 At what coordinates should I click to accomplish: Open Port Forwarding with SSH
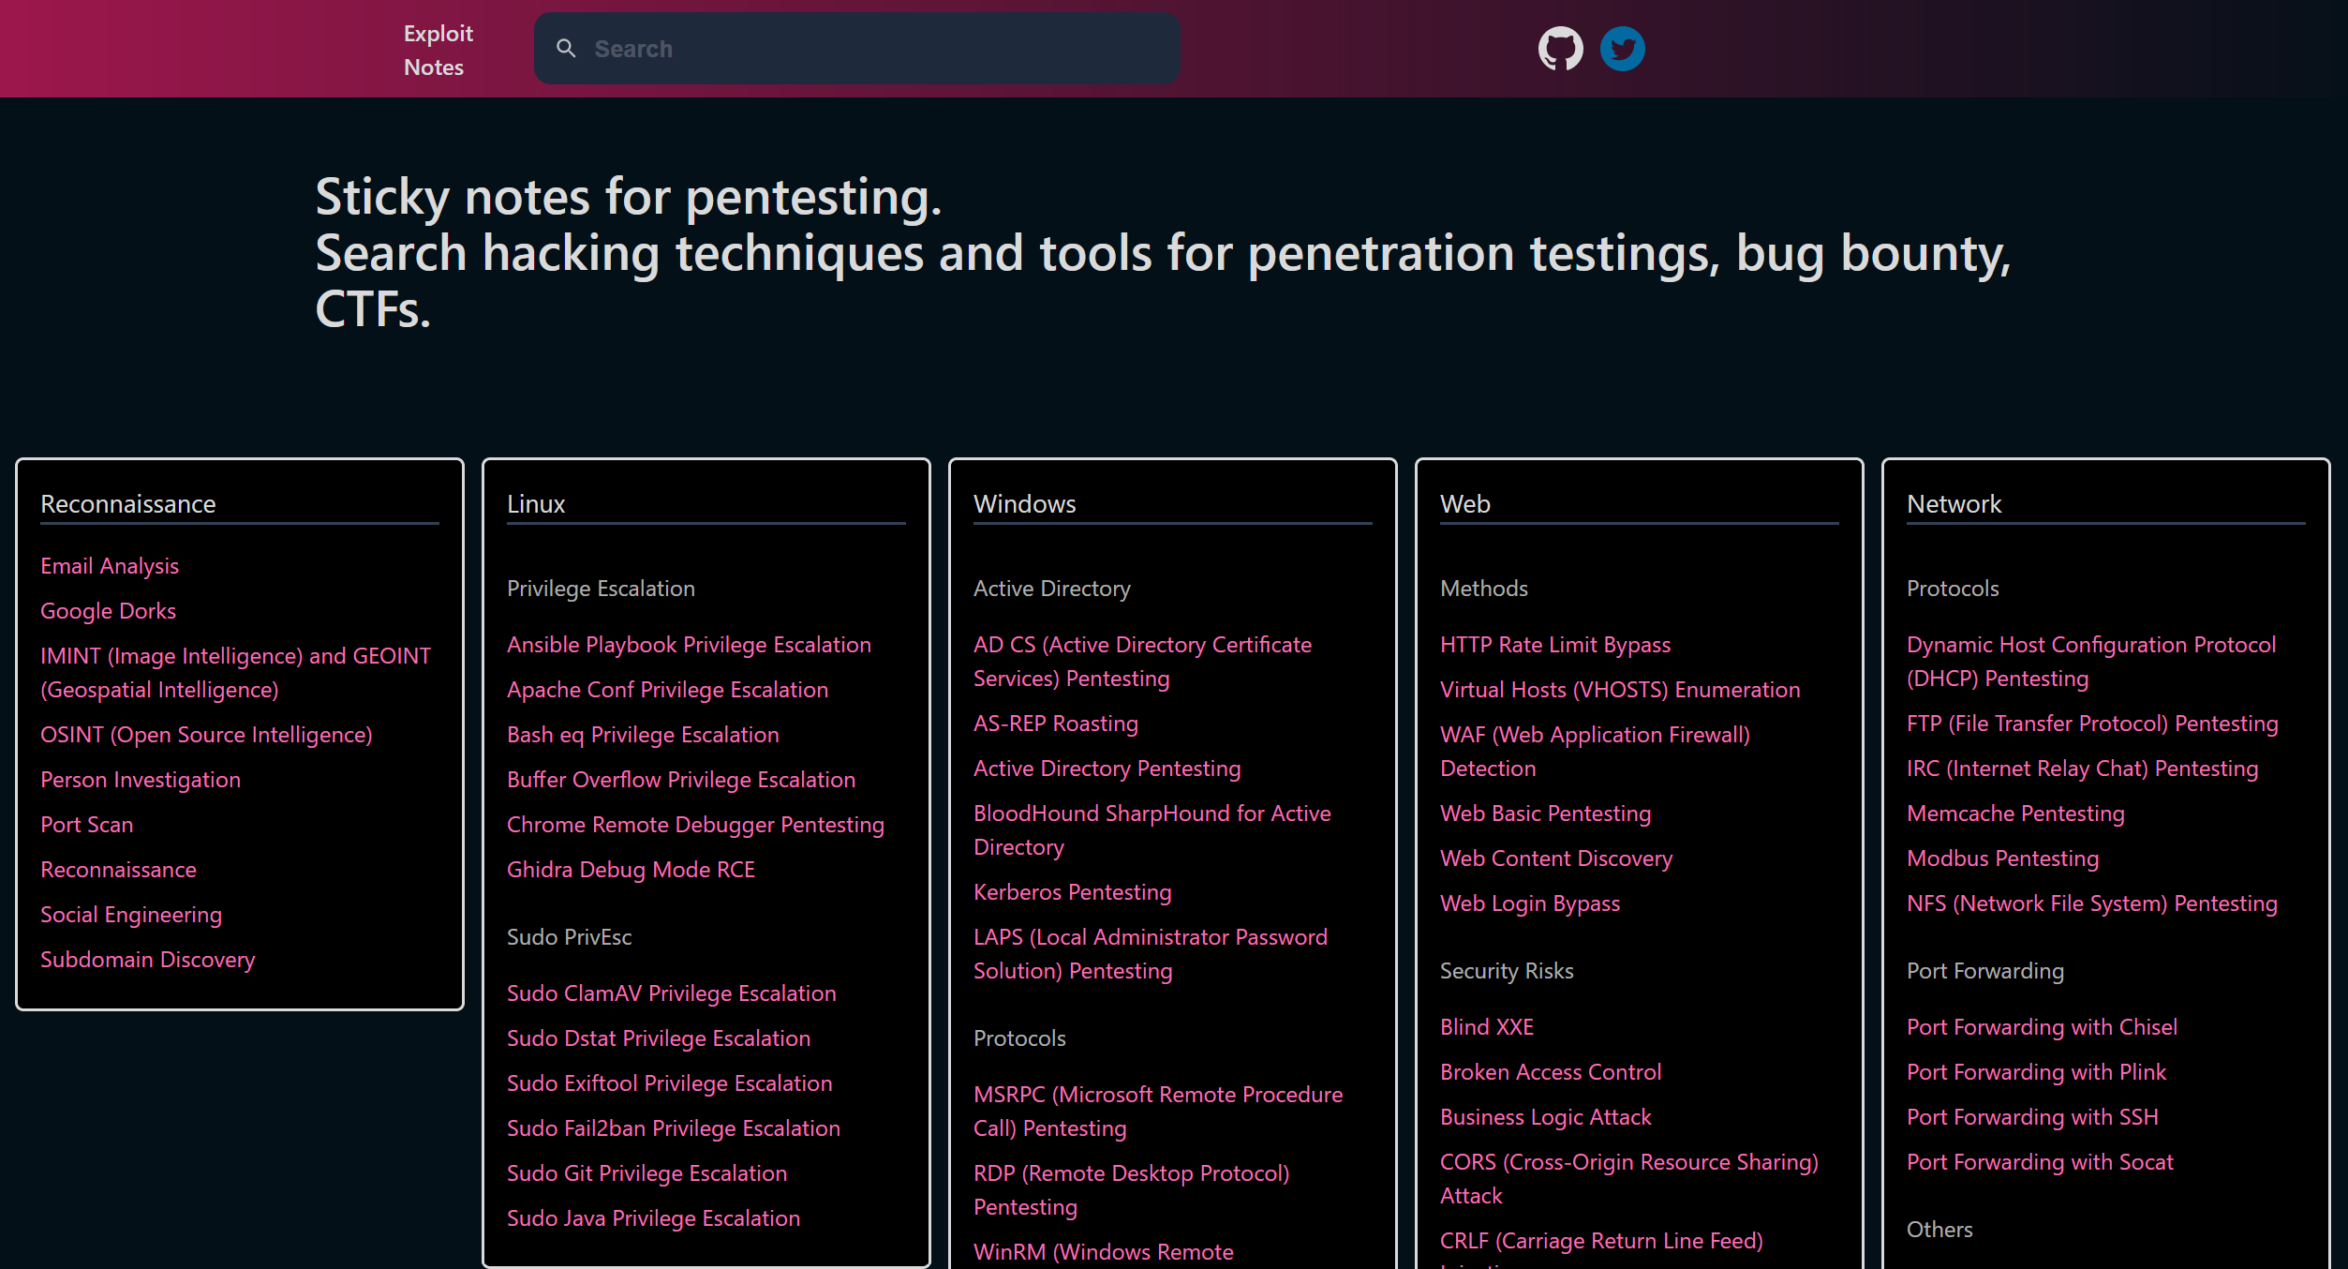(2031, 1117)
